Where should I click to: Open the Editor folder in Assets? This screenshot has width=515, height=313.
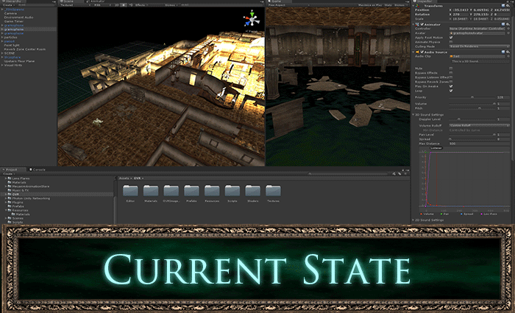(129, 190)
